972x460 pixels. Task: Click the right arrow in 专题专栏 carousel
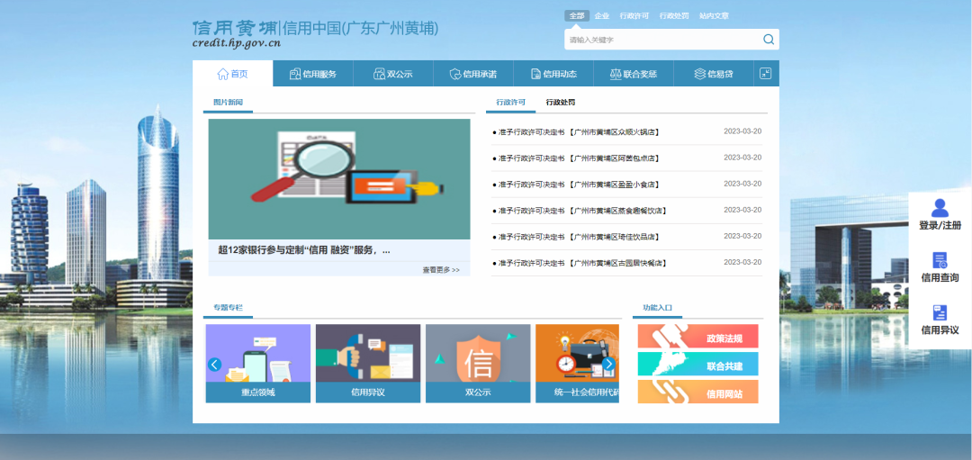[608, 364]
